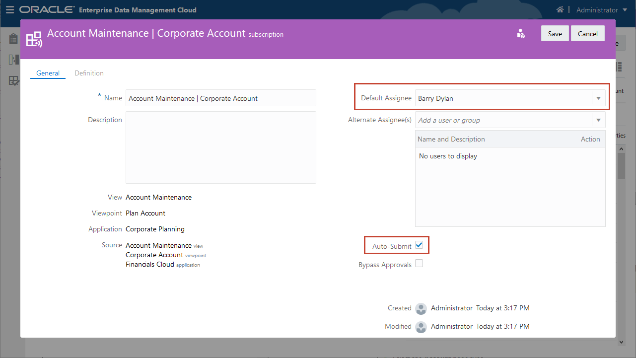Switch to the Definition tab

(89, 72)
